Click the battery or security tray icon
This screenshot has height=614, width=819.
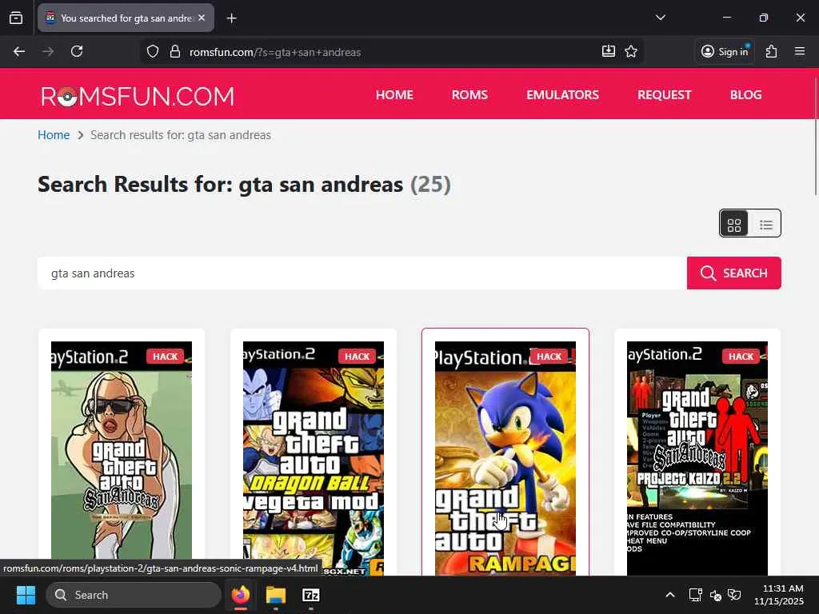tap(734, 595)
